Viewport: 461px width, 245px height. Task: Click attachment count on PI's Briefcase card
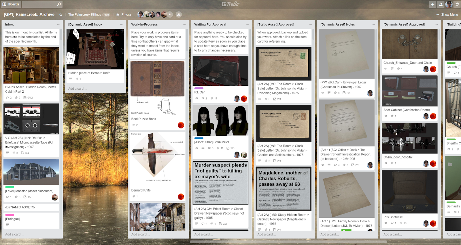point(403,223)
